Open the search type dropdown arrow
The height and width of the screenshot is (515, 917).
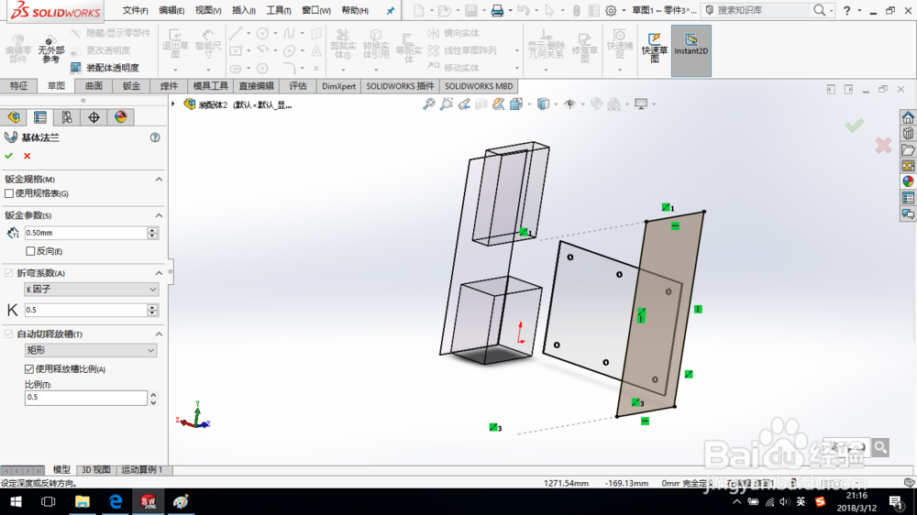(831, 10)
